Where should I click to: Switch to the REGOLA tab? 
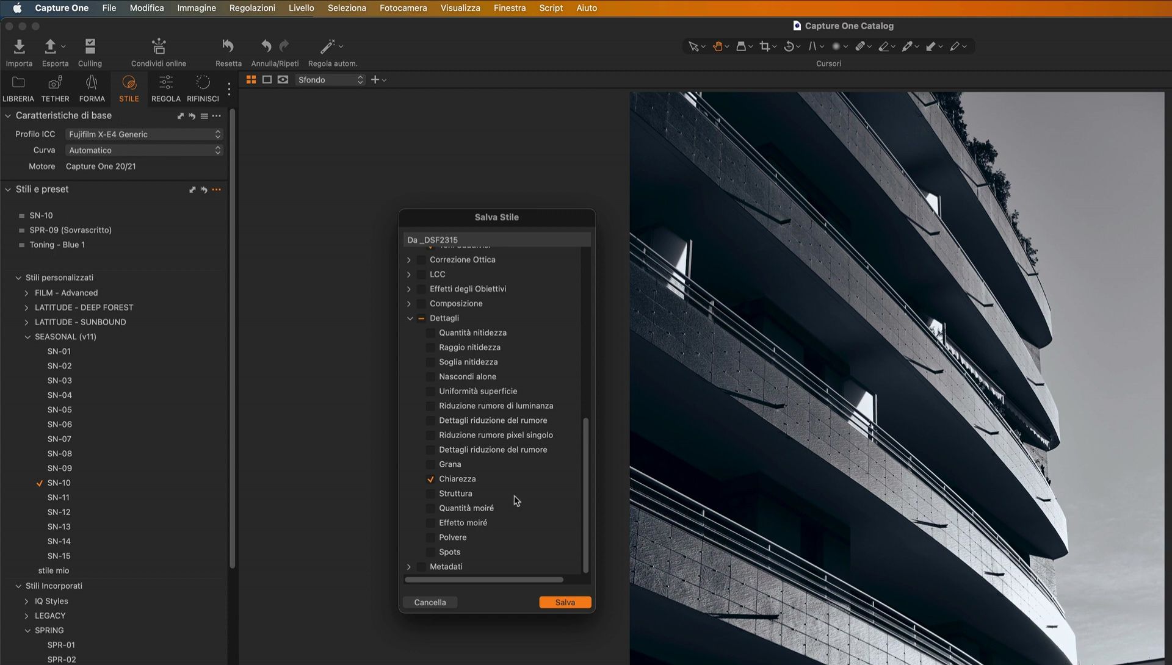pyautogui.click(x=166, y=89)
